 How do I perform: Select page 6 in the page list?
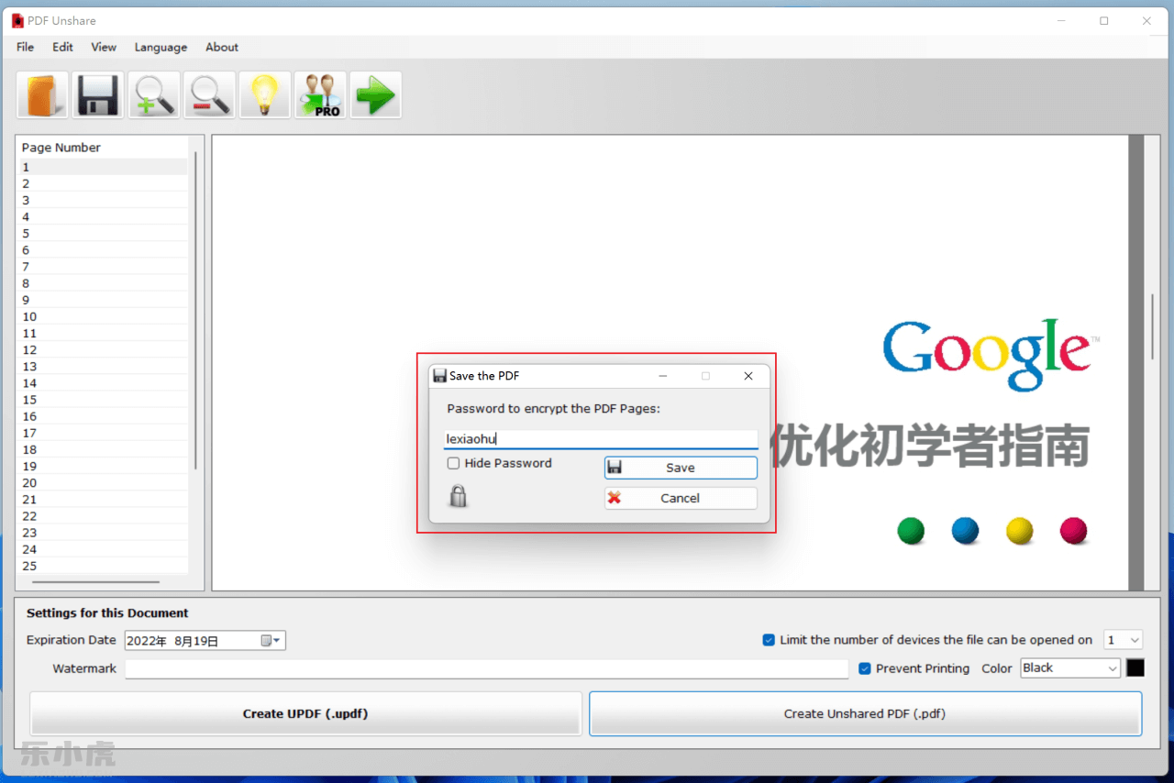click(104, 250)
